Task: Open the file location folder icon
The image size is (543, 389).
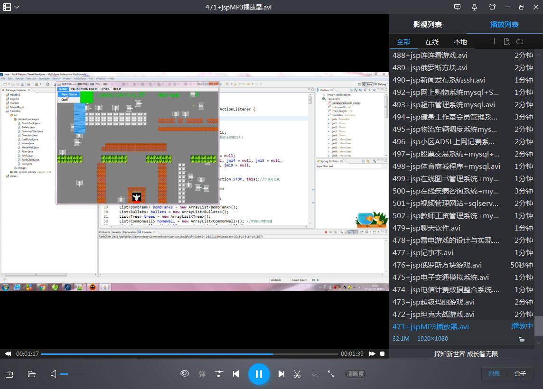Action: tap(522, 339)
